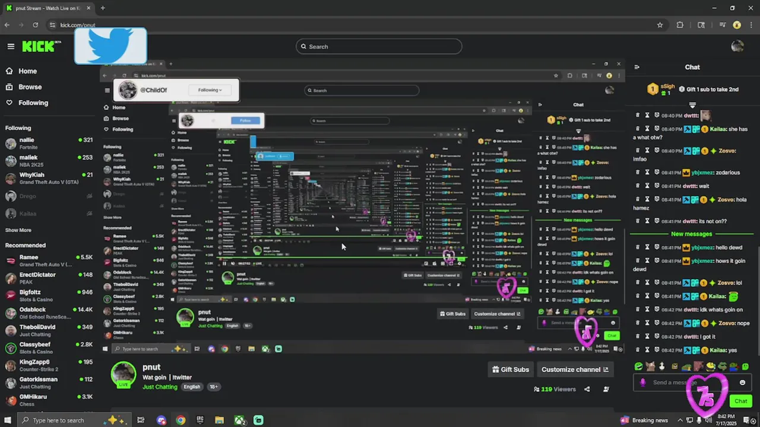Go to Home in the main Kick sidebar

22,71
